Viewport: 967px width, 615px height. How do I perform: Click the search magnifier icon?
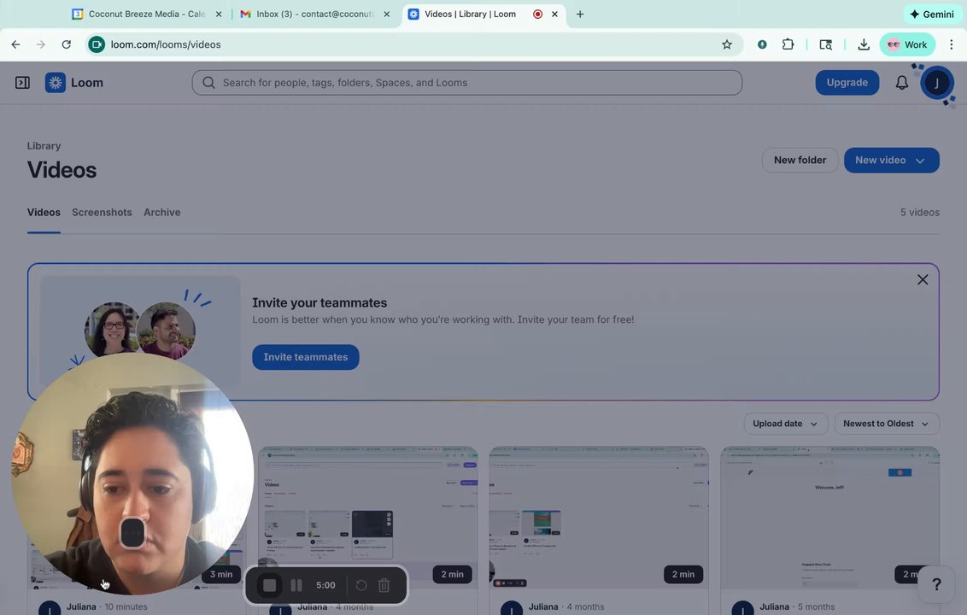point(208,83)
